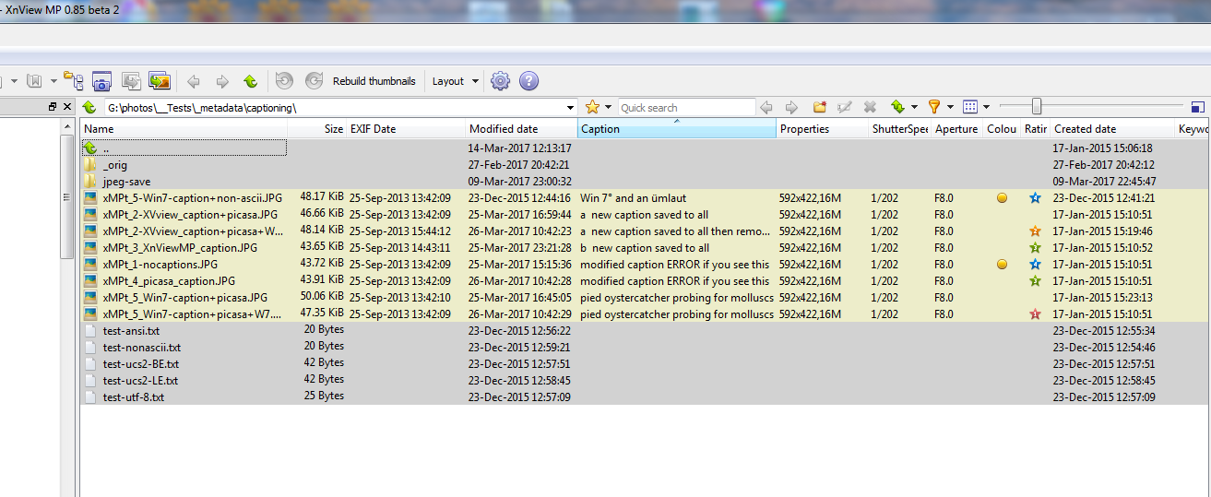Click the thumbnail size slider handle
Viewport: 1211px width, 497px height.
coord(1037,107)
